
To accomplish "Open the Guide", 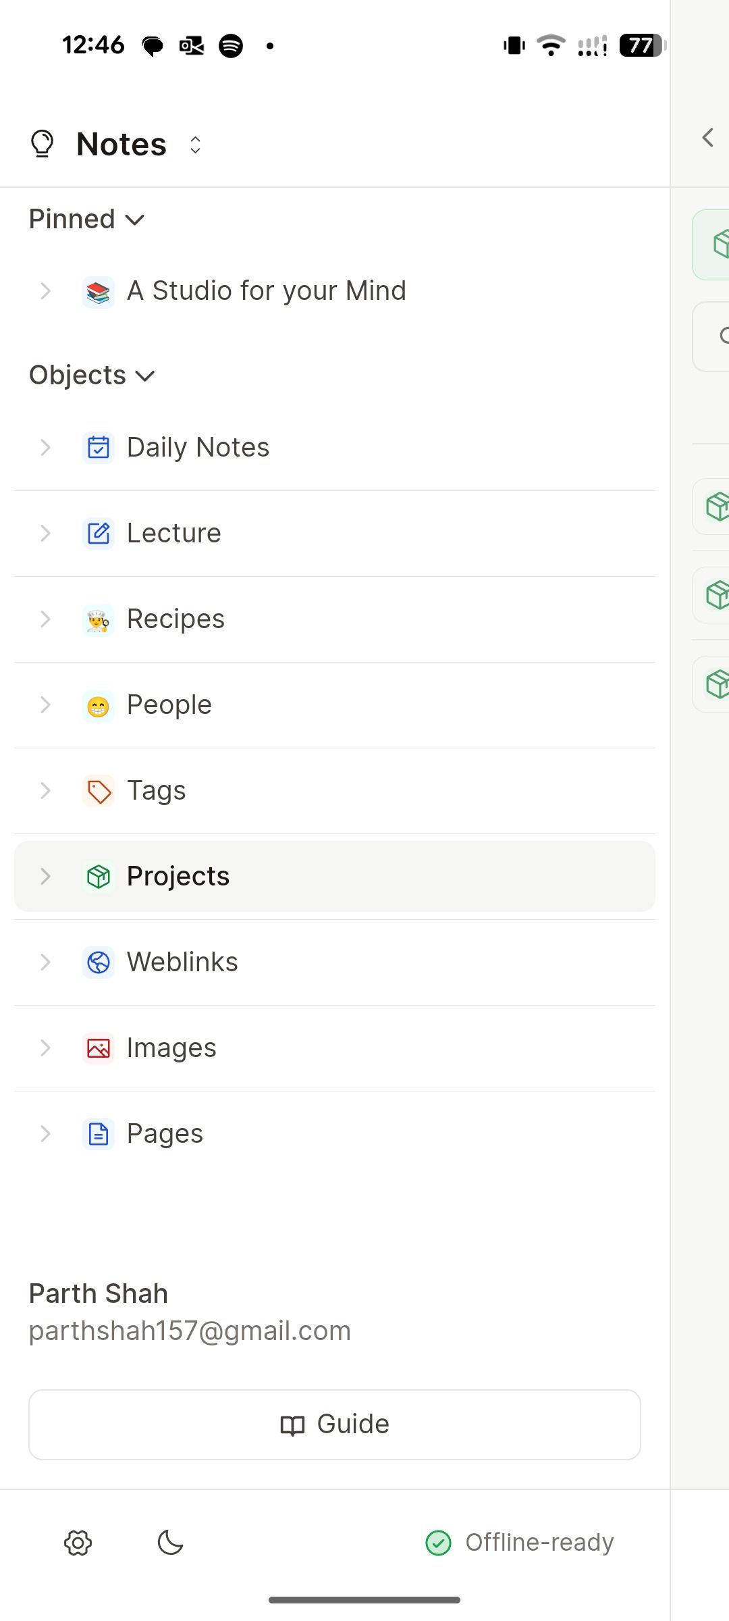I will [x=334, y=1424].
